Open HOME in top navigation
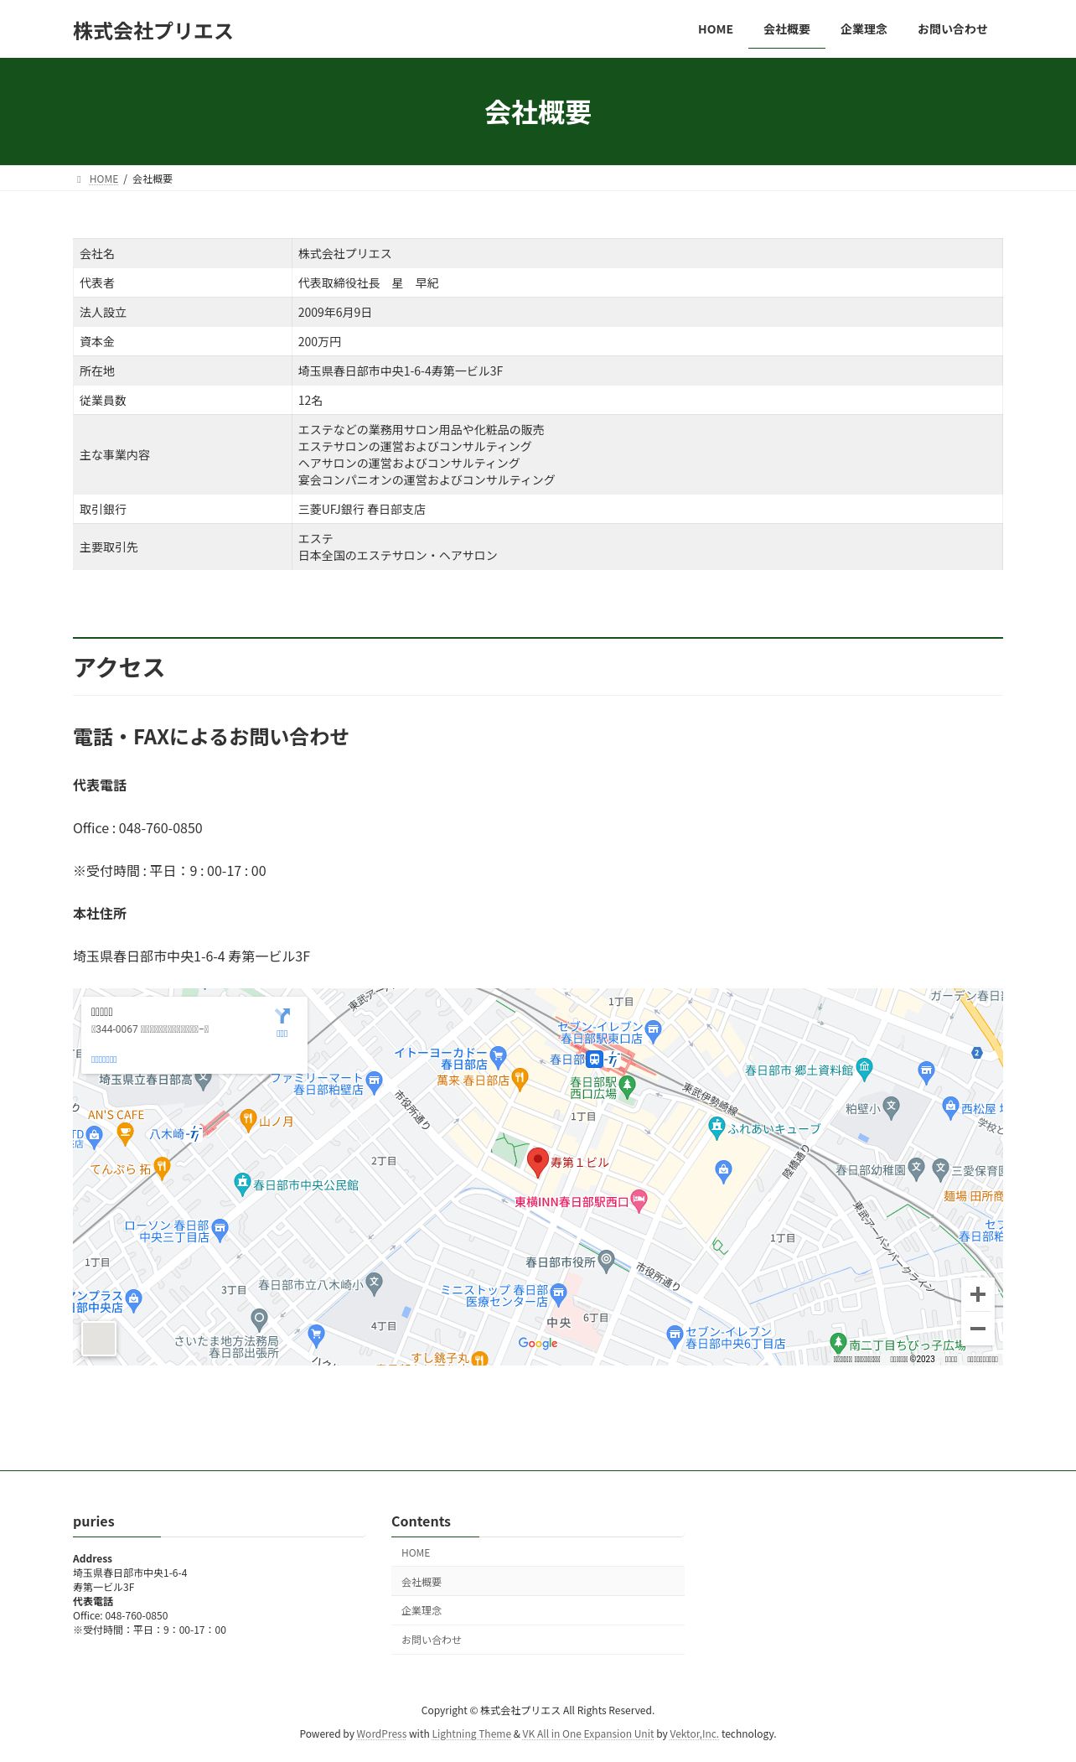This screenshot has width=1076, height=1762. click(x=716, y=29)
